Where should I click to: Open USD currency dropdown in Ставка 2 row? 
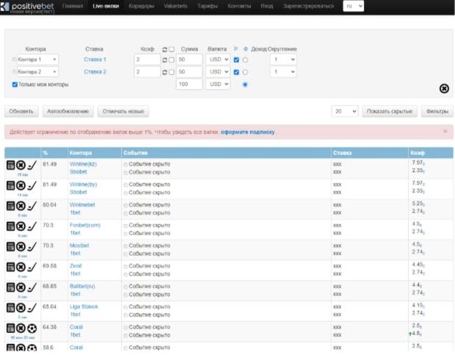[218, 72]
